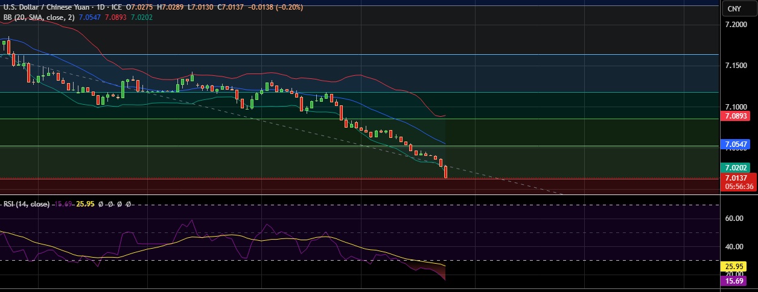The height and width of the screenshot is (292, 758).
Task: Click the purple 15.69 RSI axis label
Action: click(737, 281)
